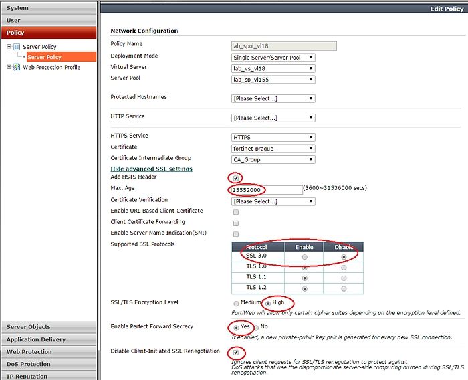Image resolution: width=468 pixels, height=380 pixels.
Task: Click the Max. Age input field
Action: [x=267, y=190]
